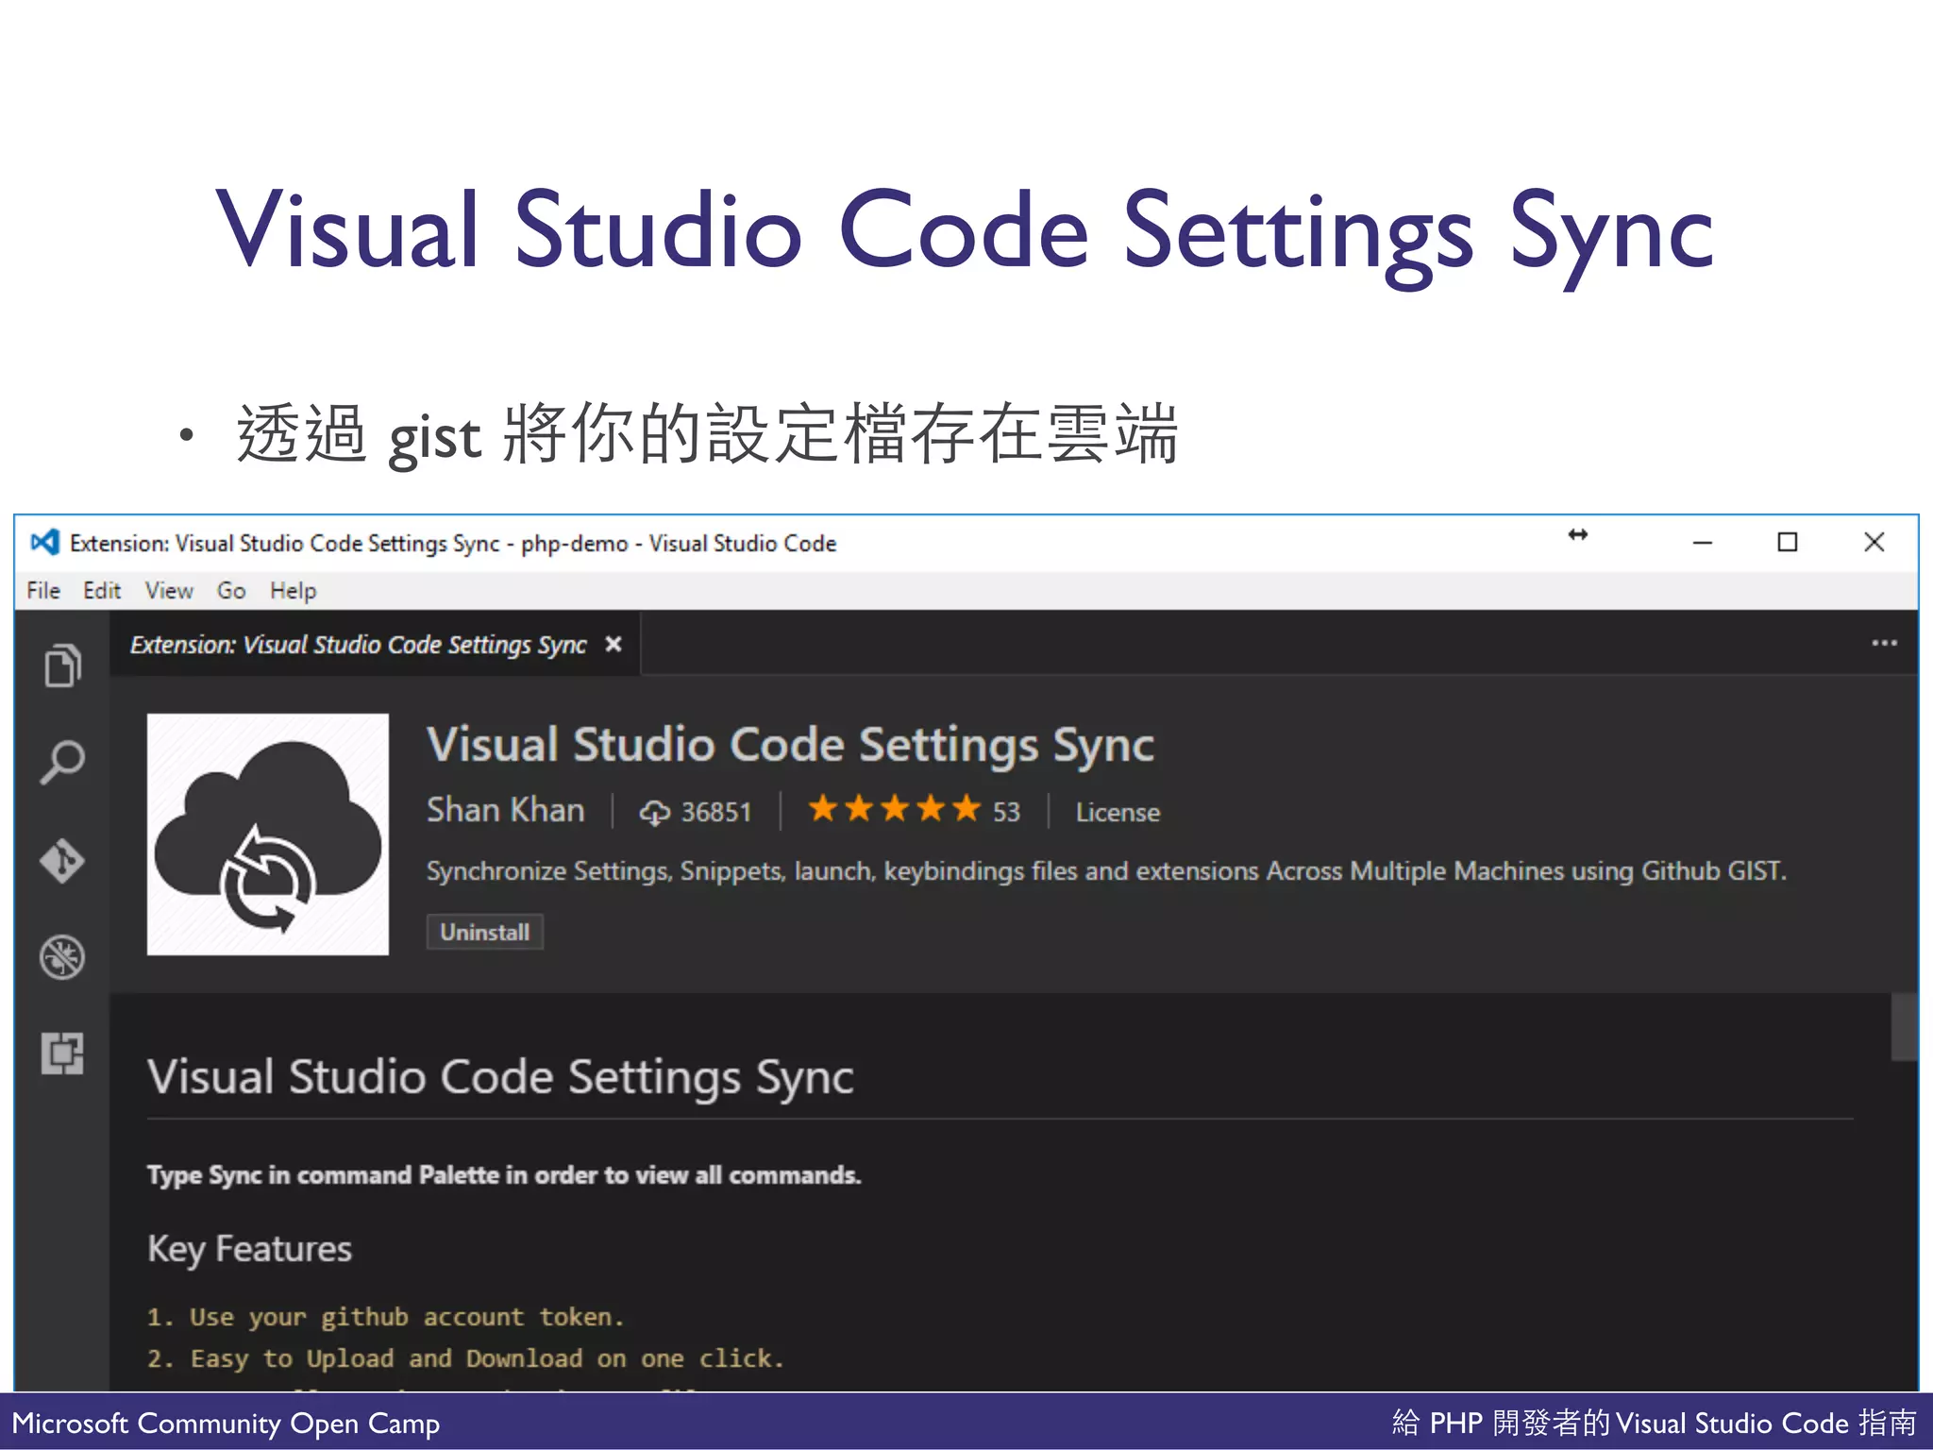The height and width of the screenshot is (1450, 1933).
Task: Click the text 'Use your github account token.'
Action: point(407,1317)
